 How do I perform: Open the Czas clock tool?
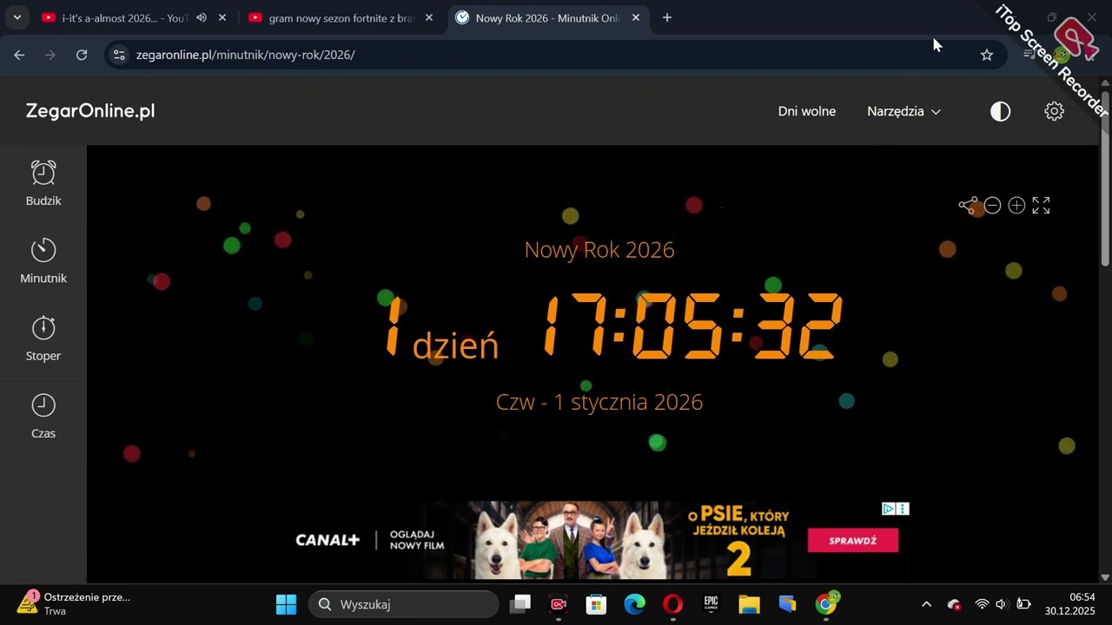(43, 416)
